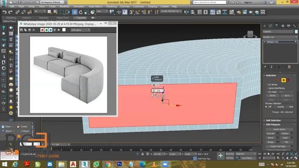Toggle Percent Snap in the toolbar
Image resolution: width=299 pixels, height=168 pixels.
pyautogui.click(x=144, y=12)
